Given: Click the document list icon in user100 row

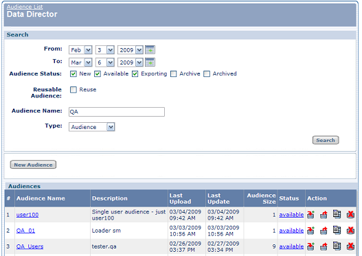Looking at the screenshot, I should [x=337, y=214].
